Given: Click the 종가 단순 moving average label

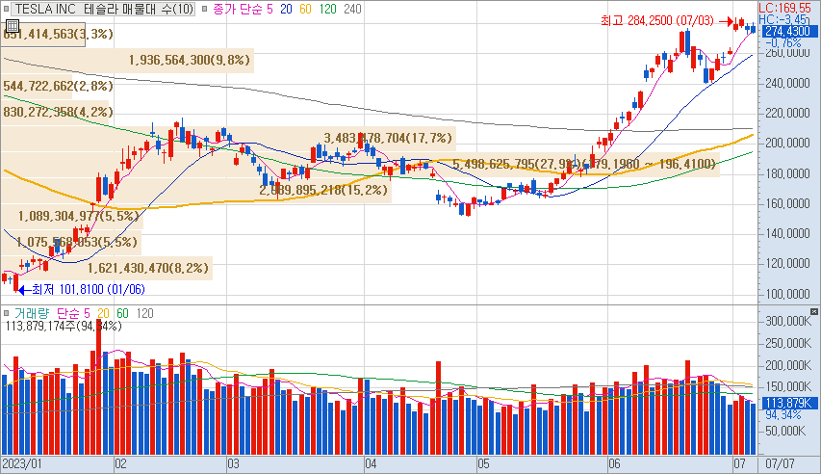Looking at the screenshot, I should click(x=237, y=9).
